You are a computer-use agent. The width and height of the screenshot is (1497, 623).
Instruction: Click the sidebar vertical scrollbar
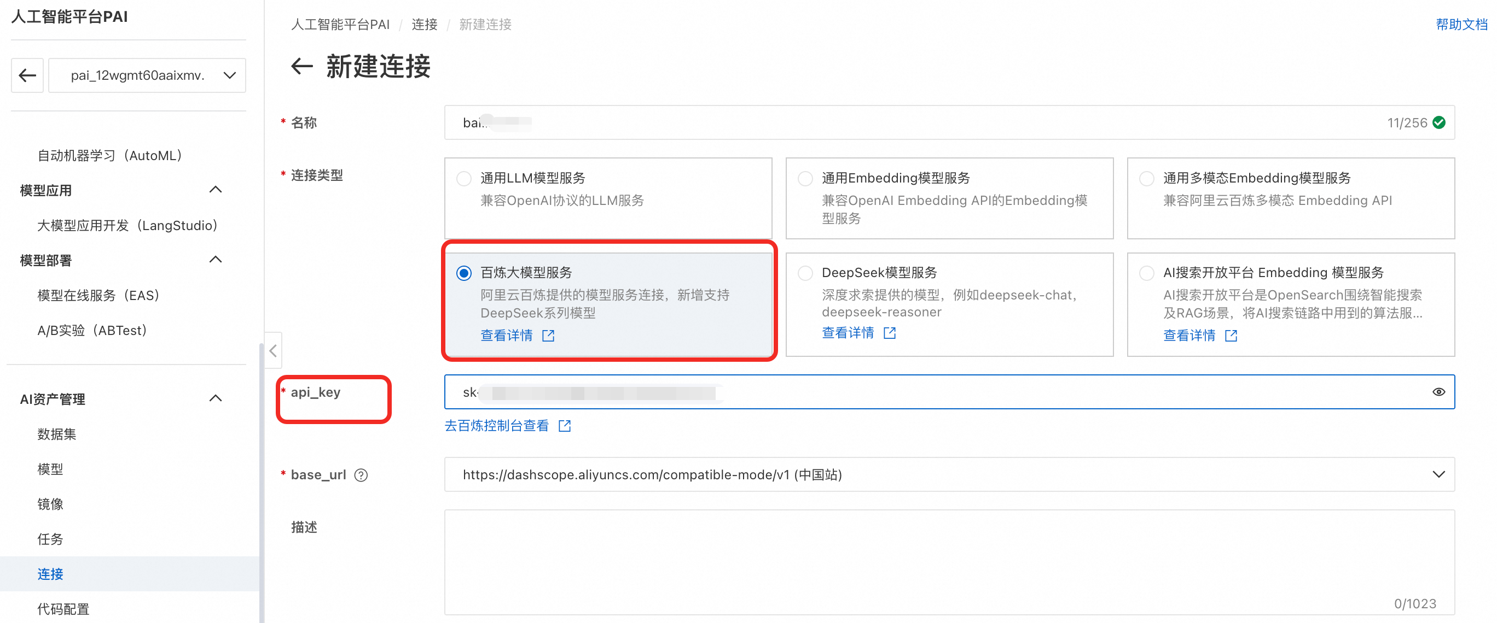pyautogui.click(x=262, y=483)
